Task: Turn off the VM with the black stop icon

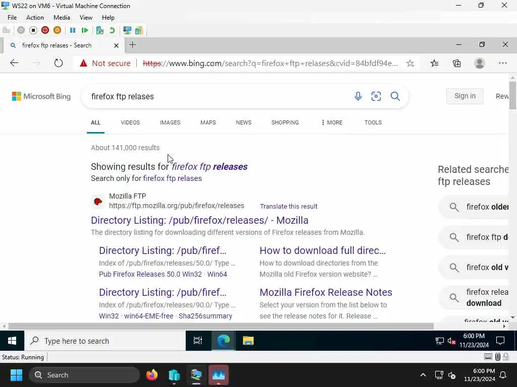Action: (33, 30)
